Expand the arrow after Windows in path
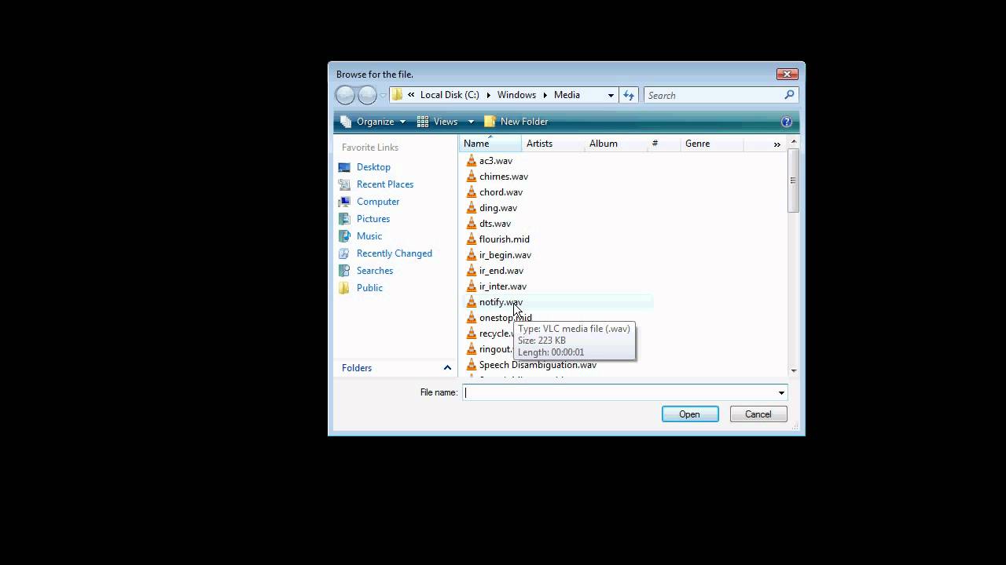 coord(545,95)
